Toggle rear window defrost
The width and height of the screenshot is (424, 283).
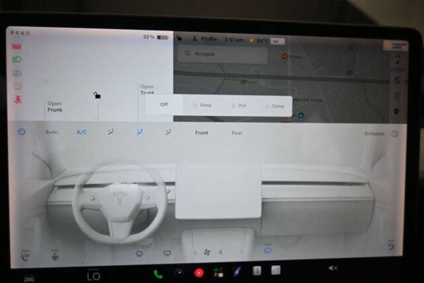(167, 253)
